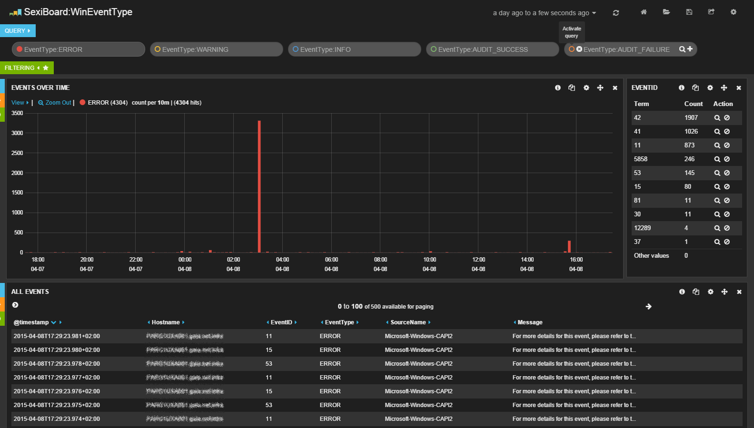Activate the EventType:AUDIT_FAILURE query circle
Image resolution: width=754 pixels, height=428 pixels.
[x=572, y=49]
